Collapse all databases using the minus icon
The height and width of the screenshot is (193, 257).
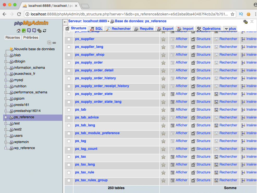pyautogui.click(x=49, y=43)
